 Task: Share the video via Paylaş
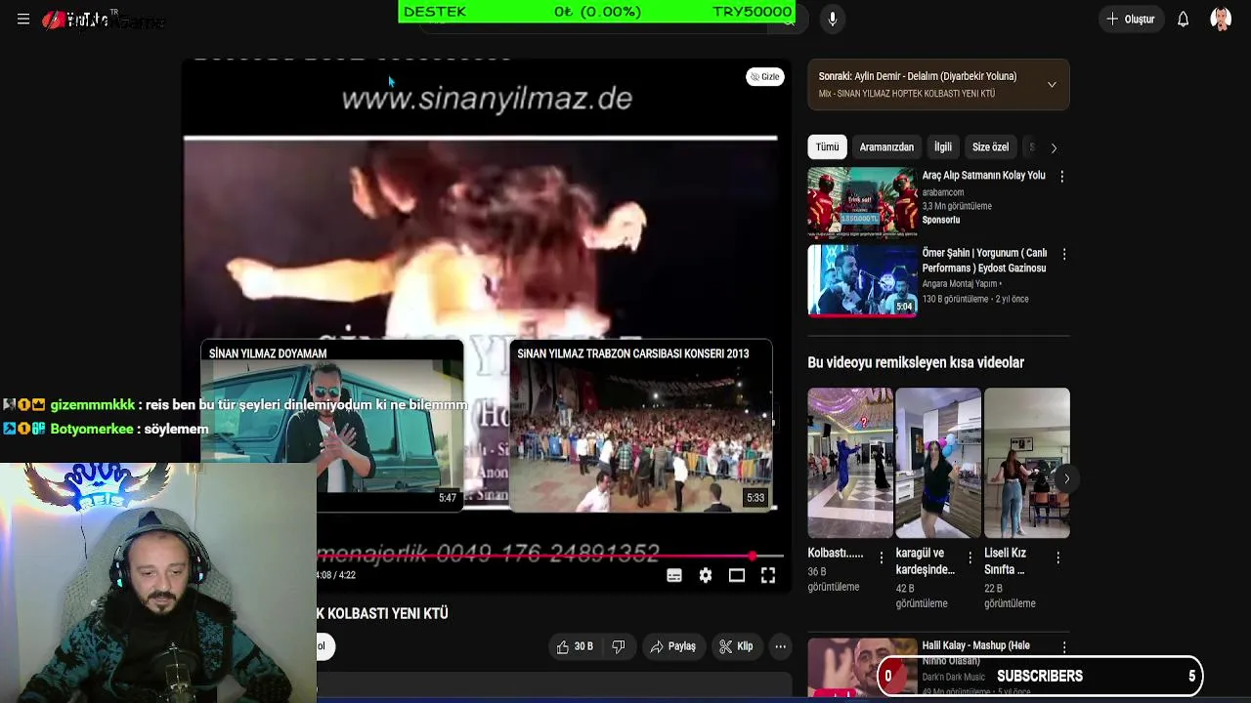coord(672,646)
